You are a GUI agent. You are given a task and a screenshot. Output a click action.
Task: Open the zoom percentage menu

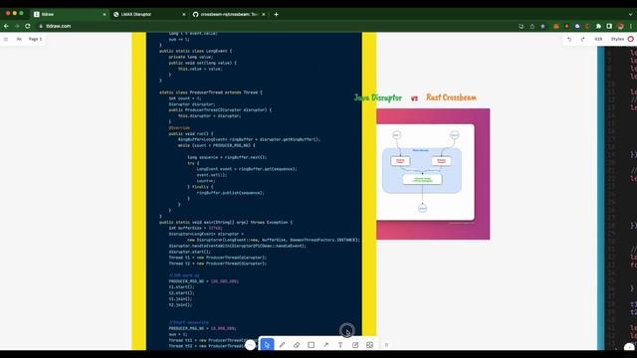pyautogui.click(x=598, y=39)
